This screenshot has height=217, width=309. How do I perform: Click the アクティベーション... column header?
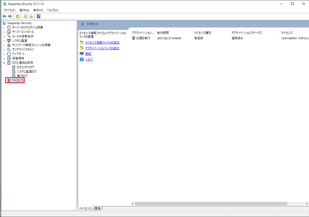point(143,33)
